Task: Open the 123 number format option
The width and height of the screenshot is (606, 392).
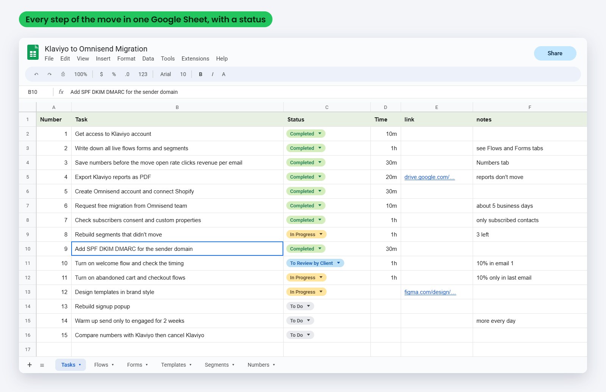Action: point(143,74)
